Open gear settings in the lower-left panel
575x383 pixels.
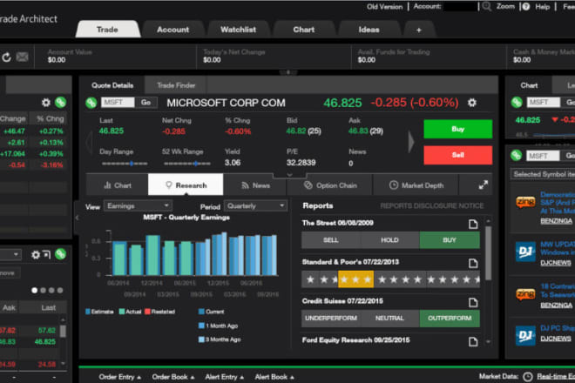click(35, 254)
